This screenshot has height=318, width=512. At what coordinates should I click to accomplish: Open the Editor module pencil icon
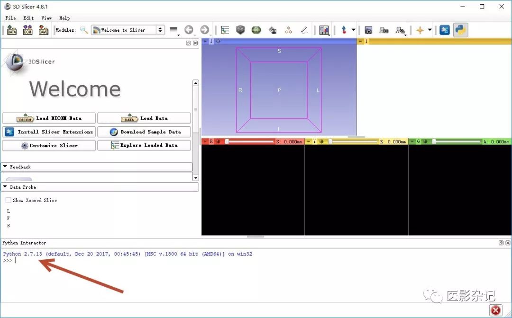coord(304,30)
